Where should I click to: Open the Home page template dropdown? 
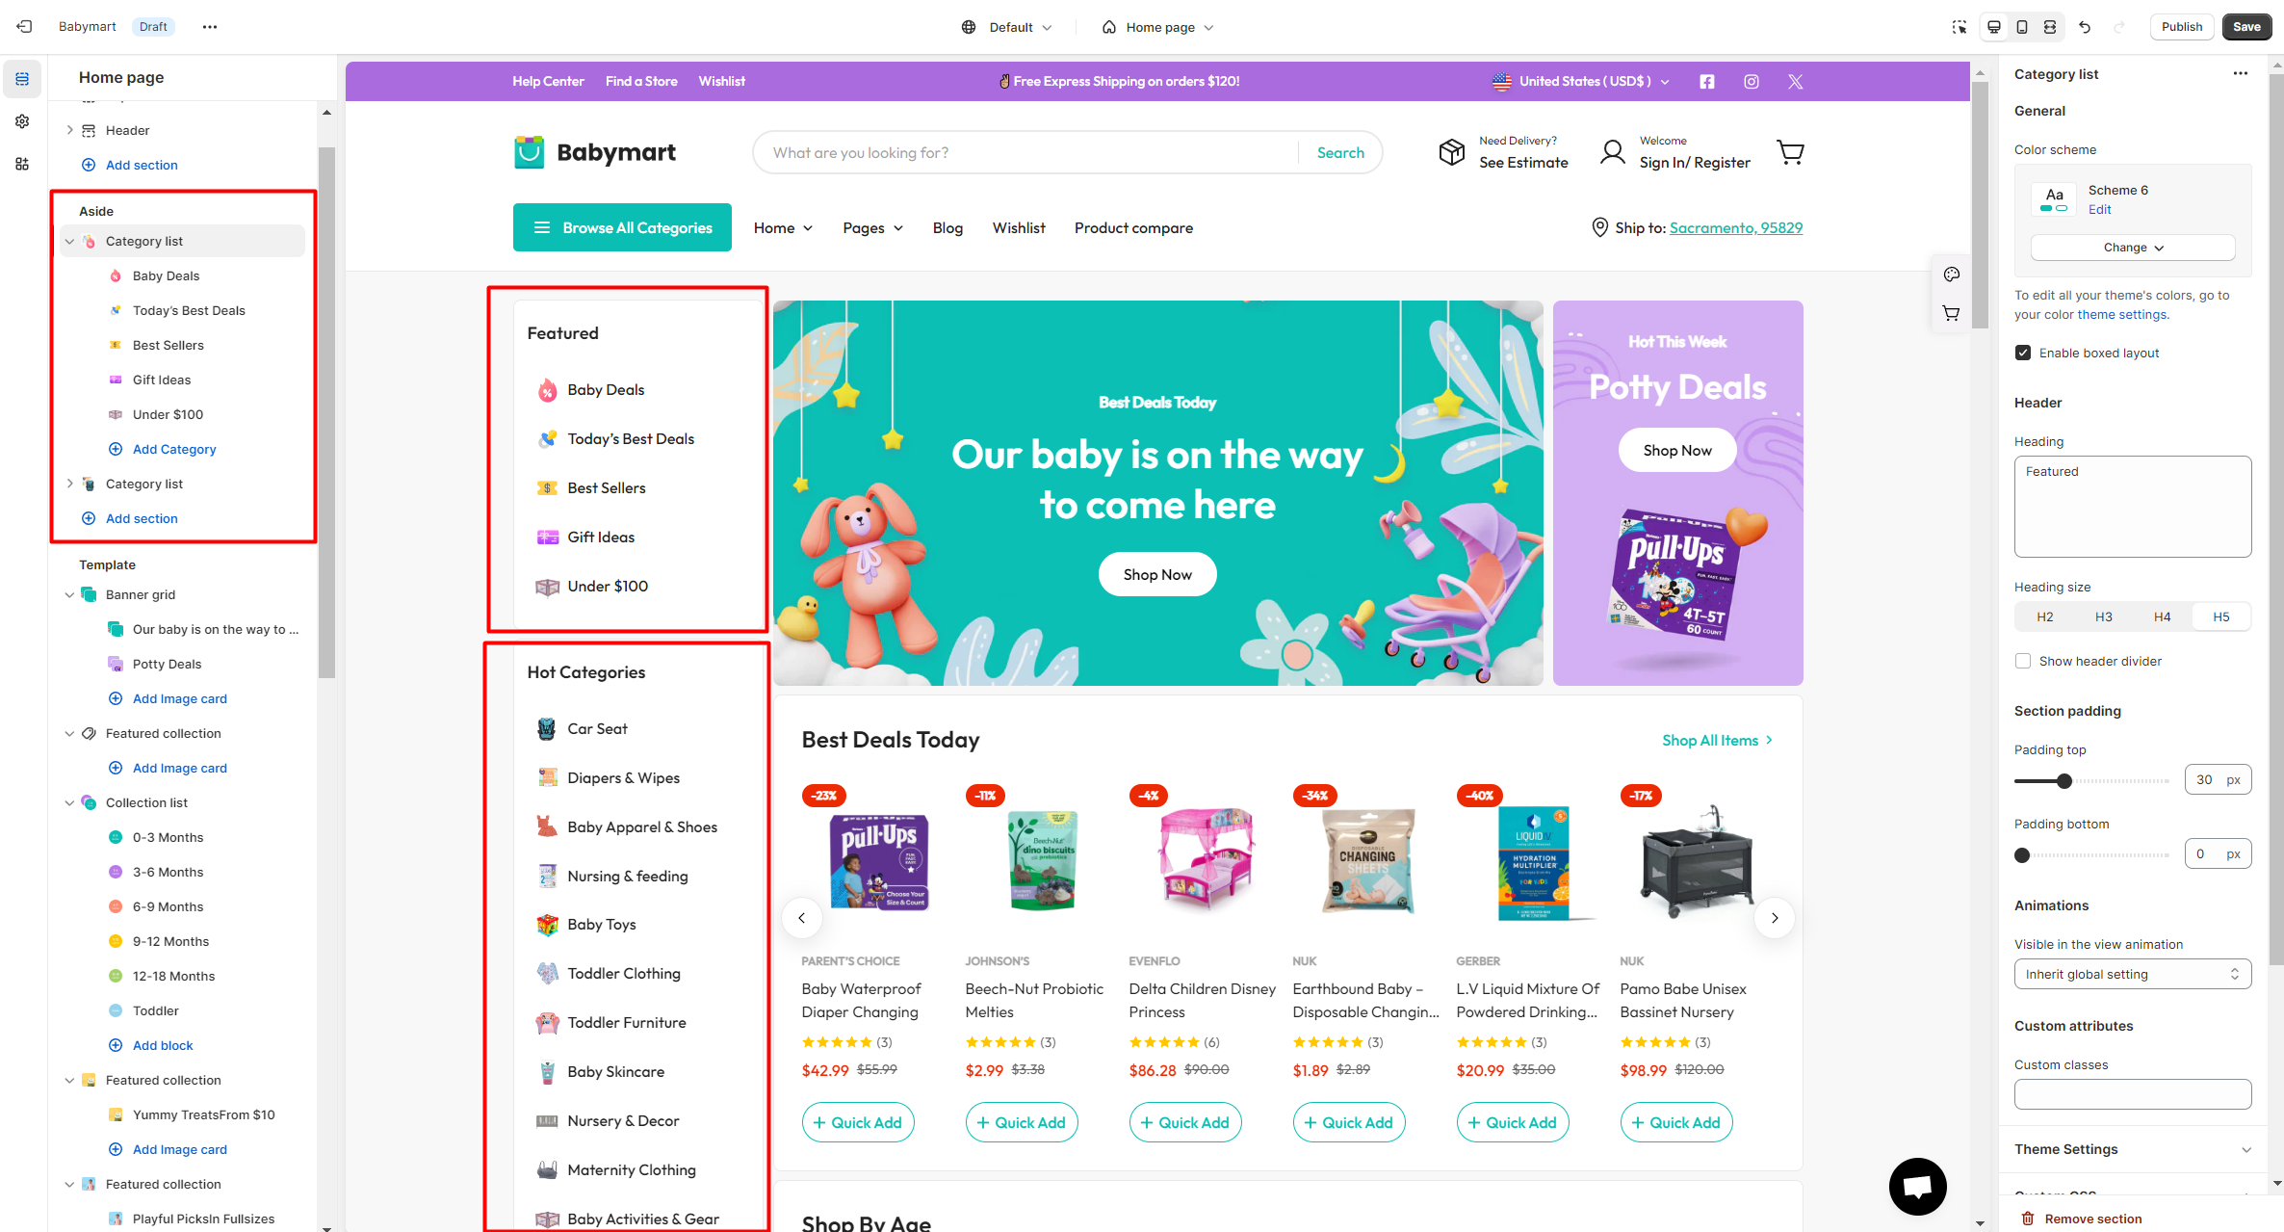point(1158,27)
